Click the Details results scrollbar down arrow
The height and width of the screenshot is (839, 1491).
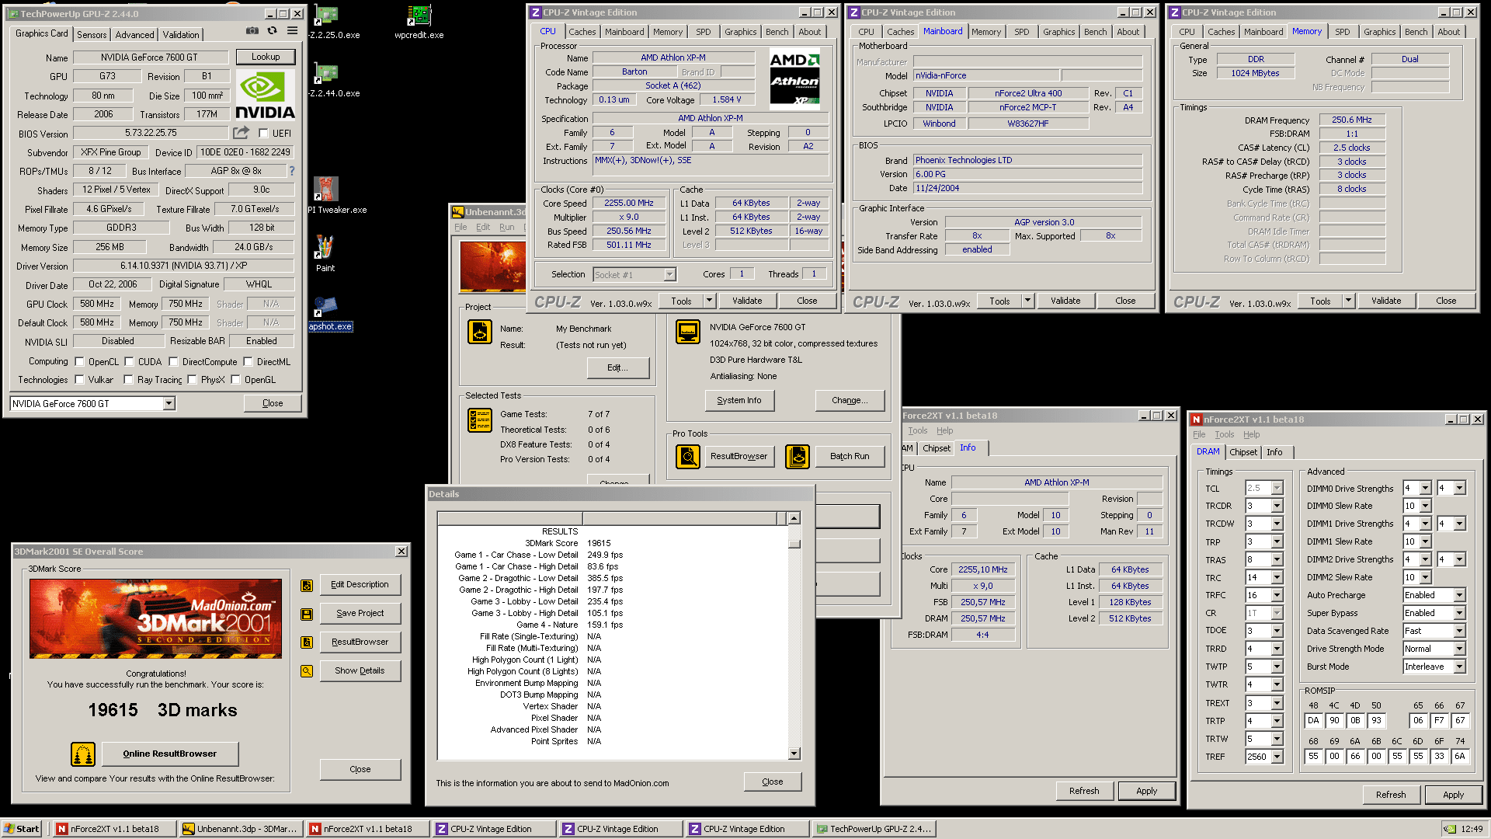[x=794, y=753]
